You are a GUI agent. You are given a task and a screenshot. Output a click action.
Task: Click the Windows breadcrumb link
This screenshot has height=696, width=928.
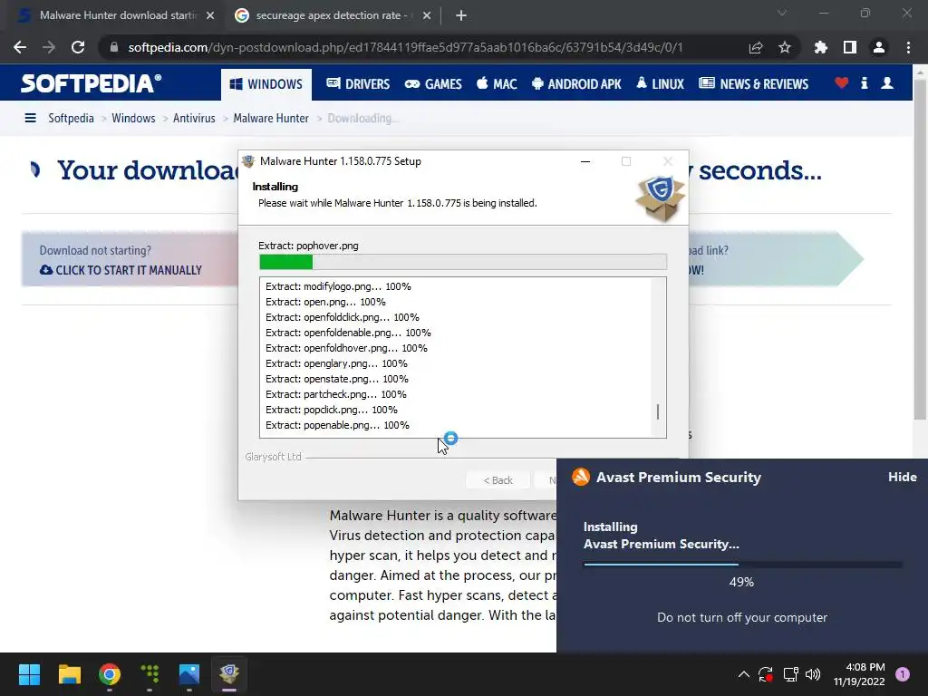click(133, 119)
